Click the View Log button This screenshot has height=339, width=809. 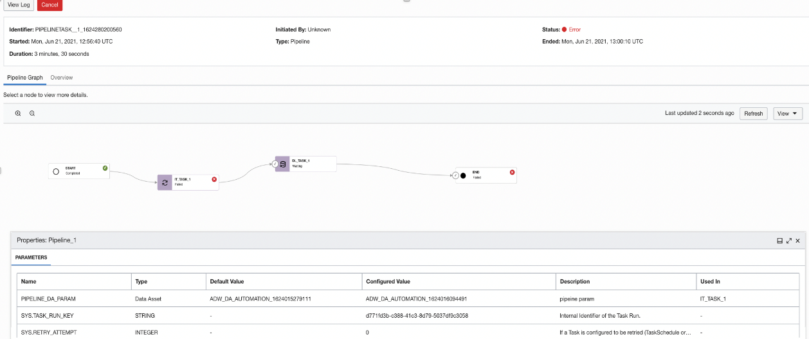point(19,5)
